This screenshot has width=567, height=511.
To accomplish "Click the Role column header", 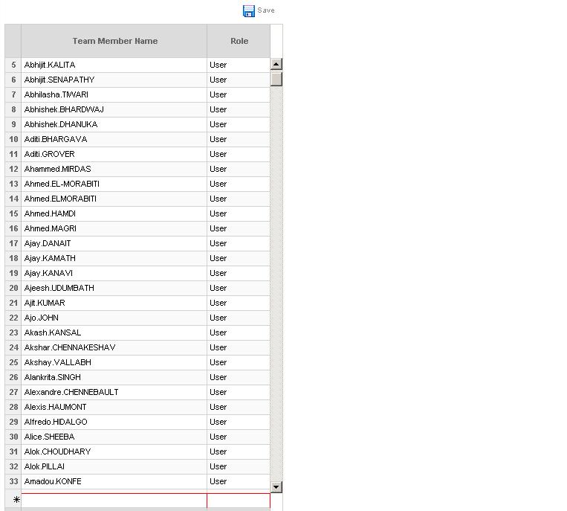I will (239, 41).
